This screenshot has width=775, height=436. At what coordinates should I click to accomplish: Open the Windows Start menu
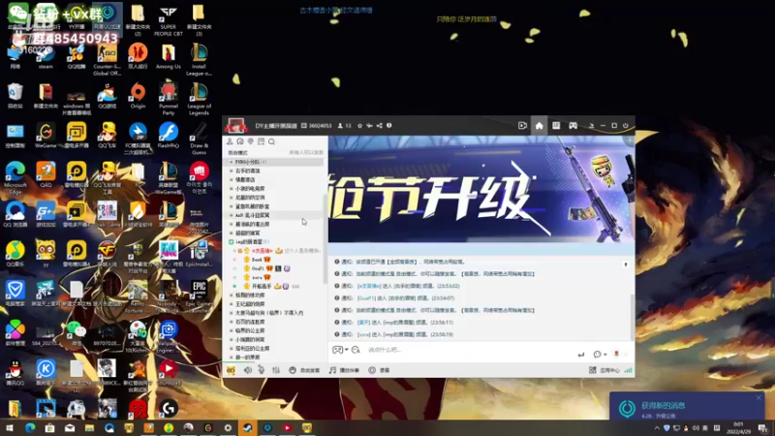tap(10, 428)
